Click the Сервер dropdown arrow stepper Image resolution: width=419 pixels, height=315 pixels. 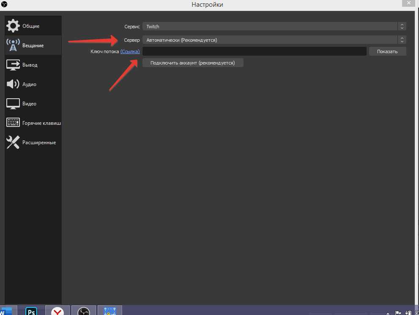[x=402, y=40]
